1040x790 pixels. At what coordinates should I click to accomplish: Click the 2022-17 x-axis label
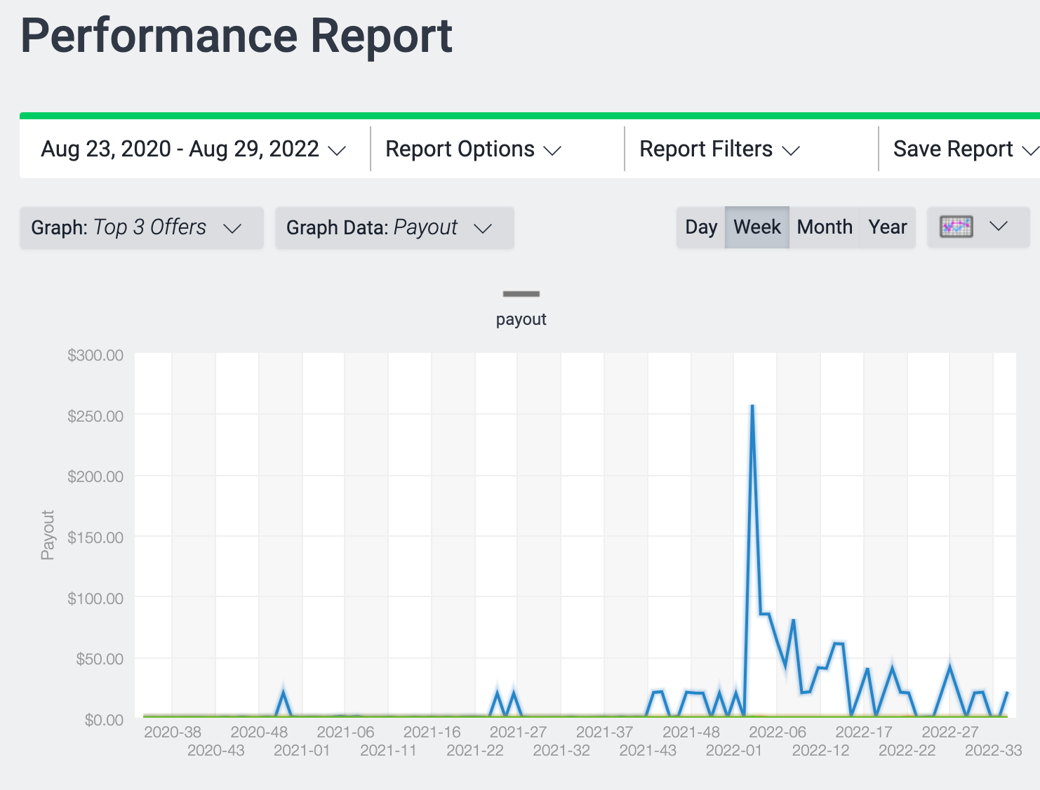(x=864, y=732)
